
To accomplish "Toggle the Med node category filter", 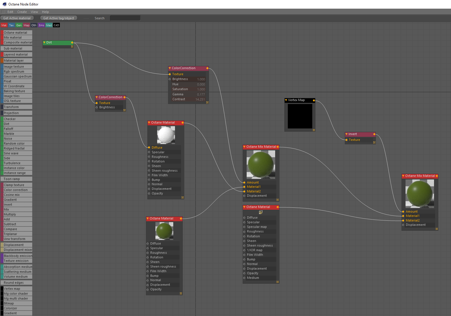I will pyautogui.click(x=49, y=25).
